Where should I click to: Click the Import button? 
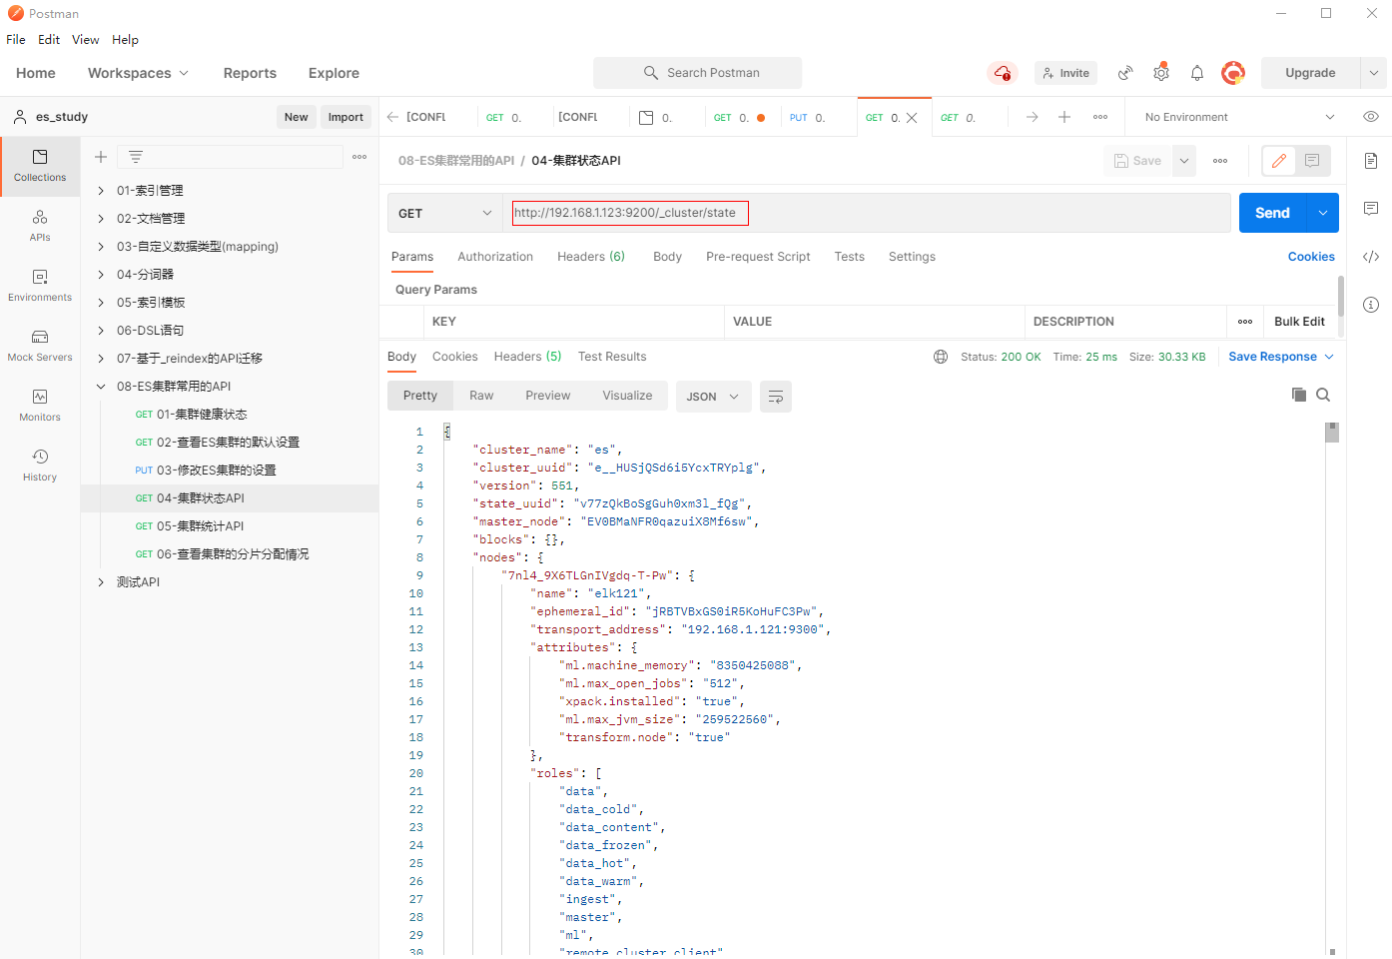pos(346,117)
